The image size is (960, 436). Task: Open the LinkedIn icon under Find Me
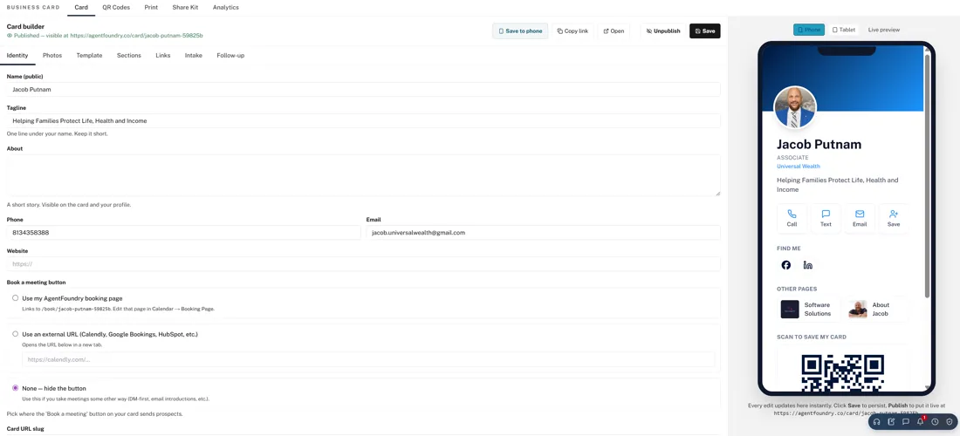coord(808,265)
